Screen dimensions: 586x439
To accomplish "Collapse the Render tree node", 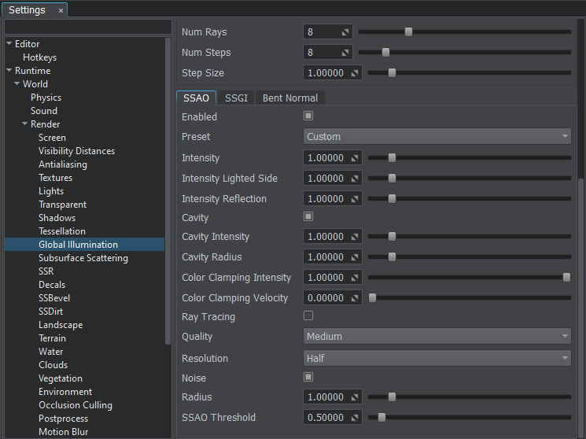I will click(x=24, y=124).
